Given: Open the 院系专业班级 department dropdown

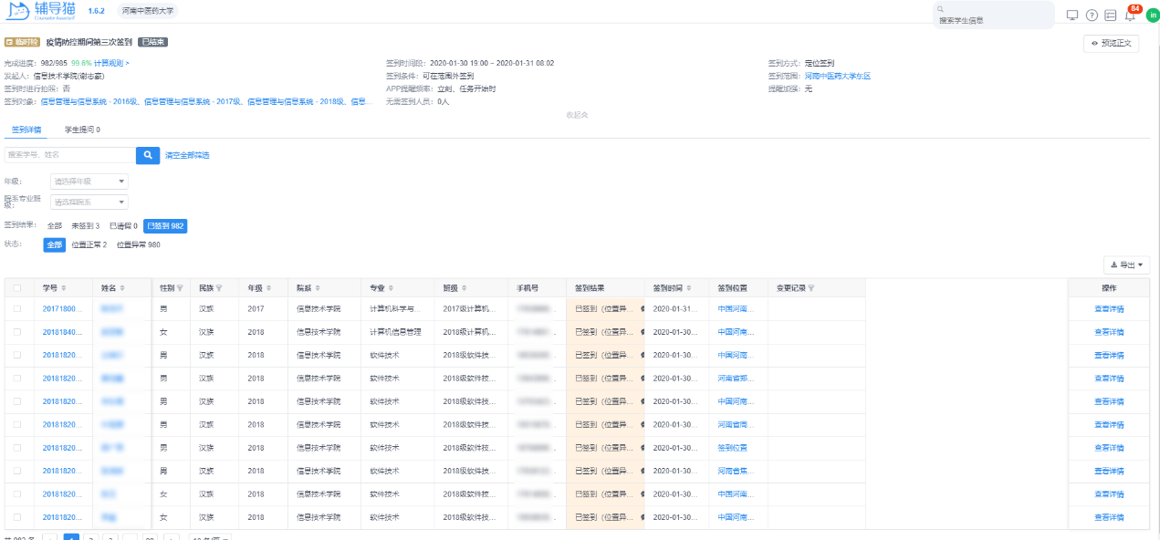Looking at the screenshot, I should tap(89, 202).
